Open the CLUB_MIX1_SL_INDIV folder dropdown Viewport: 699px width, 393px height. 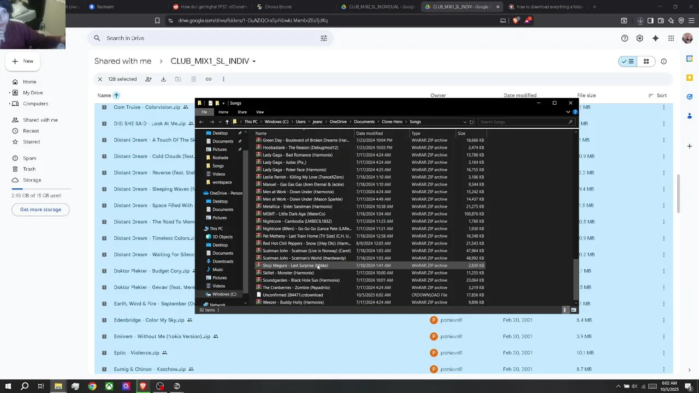coord(254,61)
